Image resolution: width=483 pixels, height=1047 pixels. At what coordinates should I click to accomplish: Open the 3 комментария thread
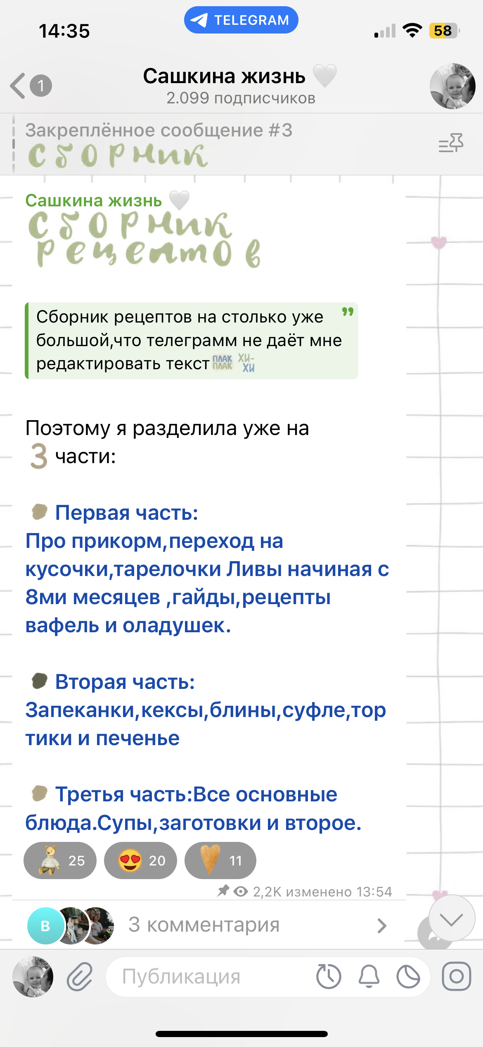[209, 925]
